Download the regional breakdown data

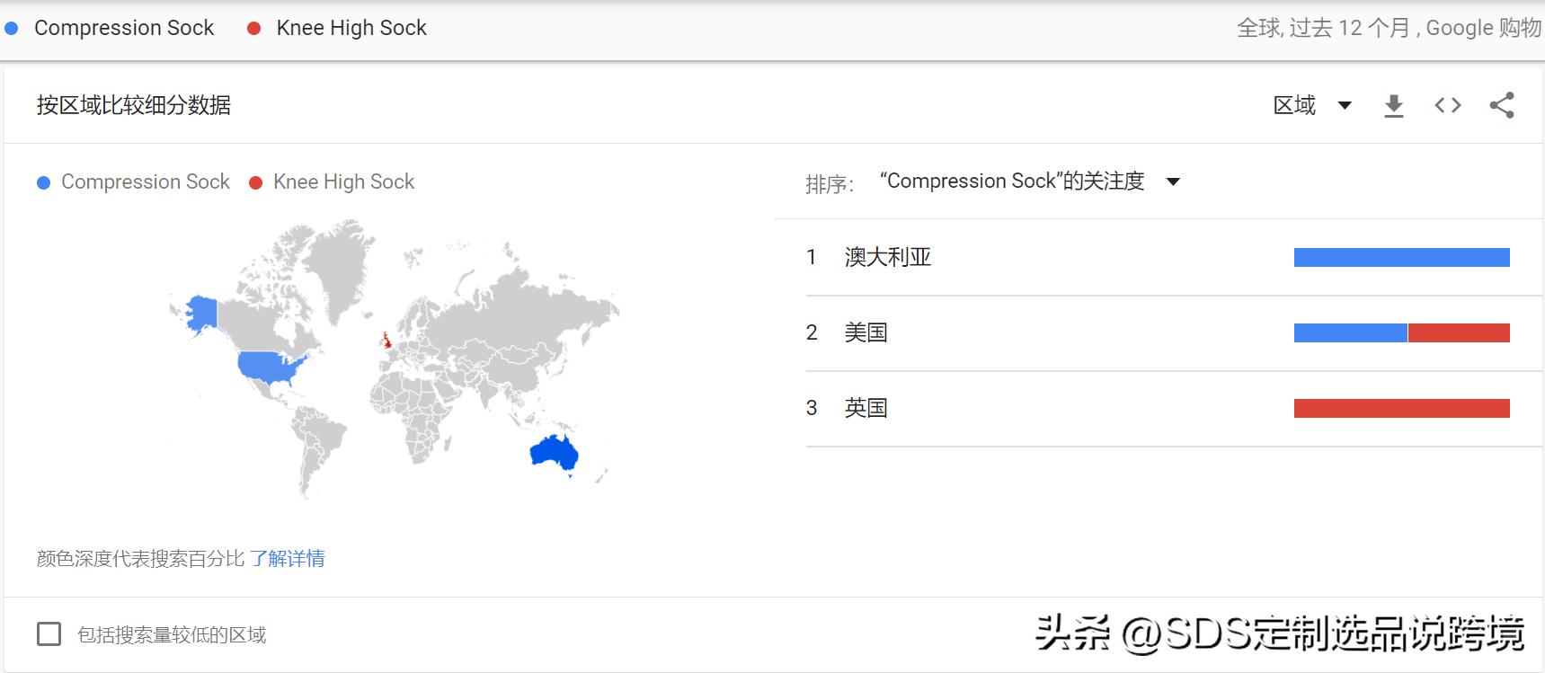1393,106
